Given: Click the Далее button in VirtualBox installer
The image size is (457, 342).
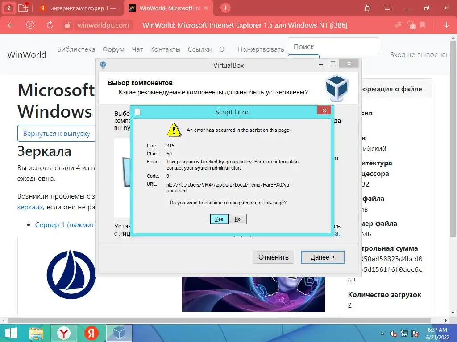Looking at the screenshot, I should tap(323, 257).
